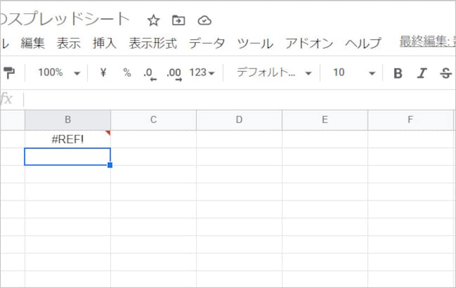Screen dimensions: 456x288
Task: Check the cloud save status icon
Action: [x=204, y=21]
